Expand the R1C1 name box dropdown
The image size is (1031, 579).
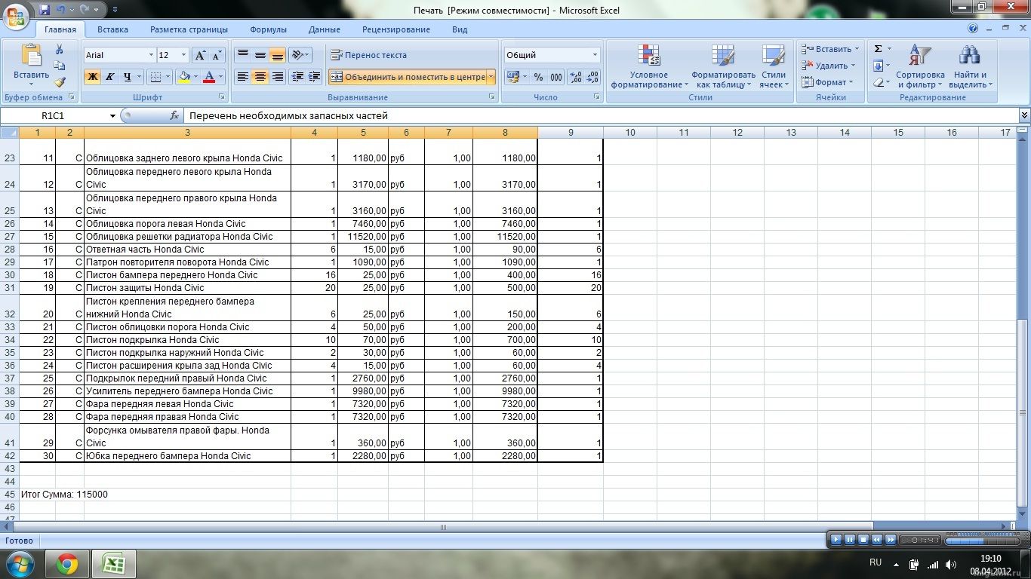click(112, 115)
